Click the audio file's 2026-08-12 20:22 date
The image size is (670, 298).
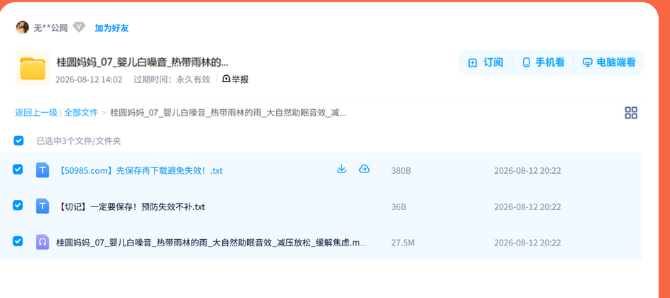(527, 243)
